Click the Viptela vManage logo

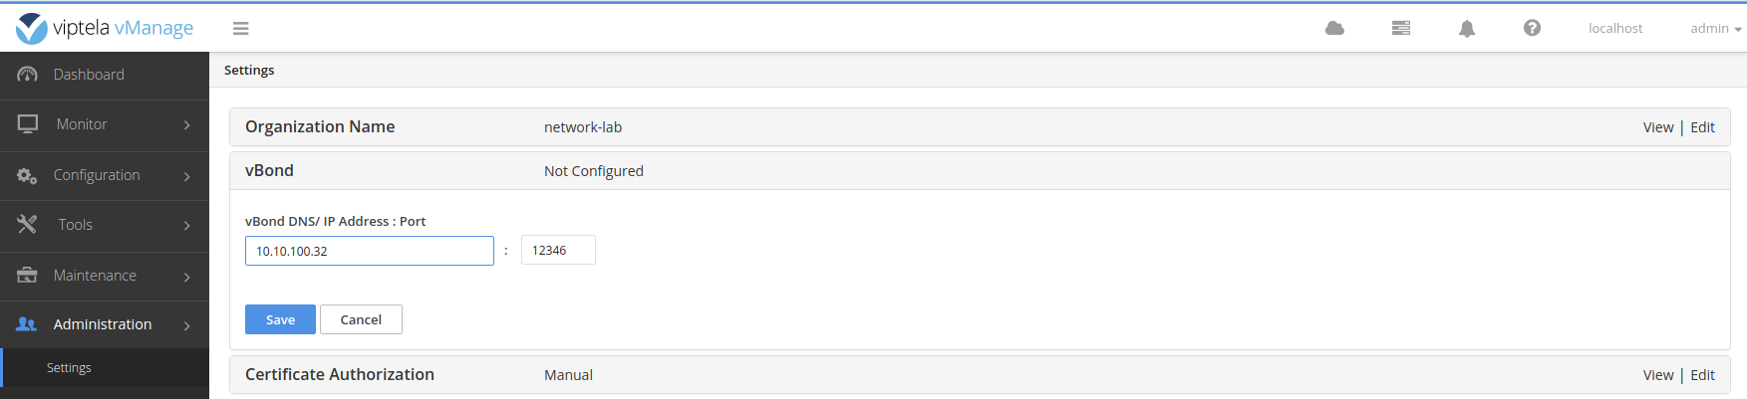click(105, 28)
